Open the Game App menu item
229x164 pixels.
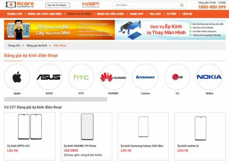point(136,14)
